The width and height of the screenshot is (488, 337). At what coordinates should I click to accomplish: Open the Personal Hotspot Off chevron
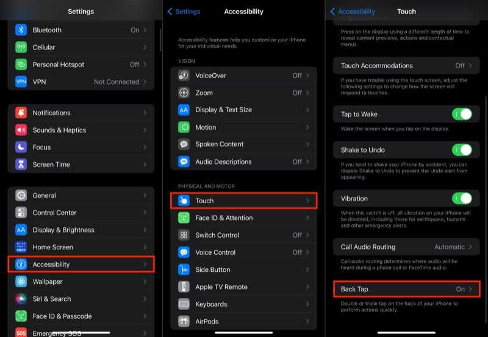pyautogui.click(x=145, y=65)
